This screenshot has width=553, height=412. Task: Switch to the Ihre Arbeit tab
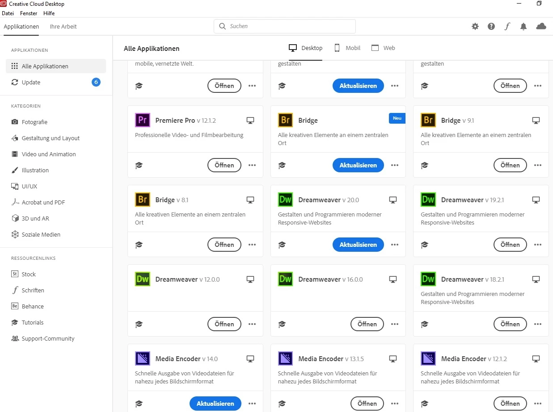point(63,26)
